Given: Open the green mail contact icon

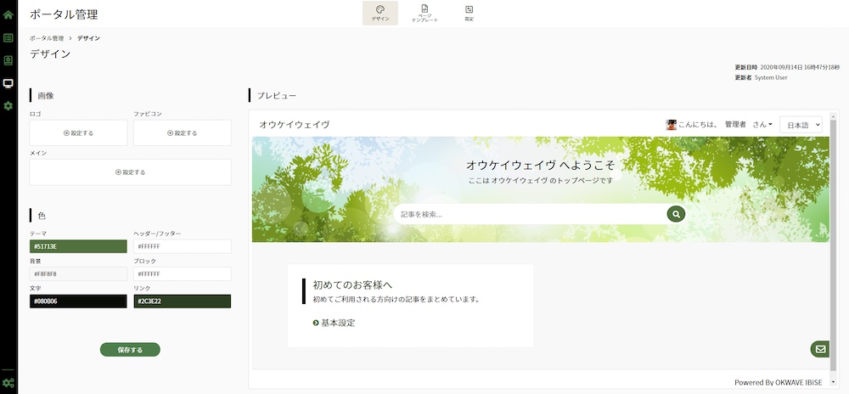Looking at the screenshot, I should click(820, 349).
